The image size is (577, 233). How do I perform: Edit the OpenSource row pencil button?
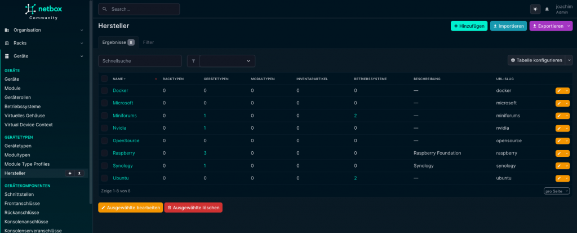coord(559,141)
